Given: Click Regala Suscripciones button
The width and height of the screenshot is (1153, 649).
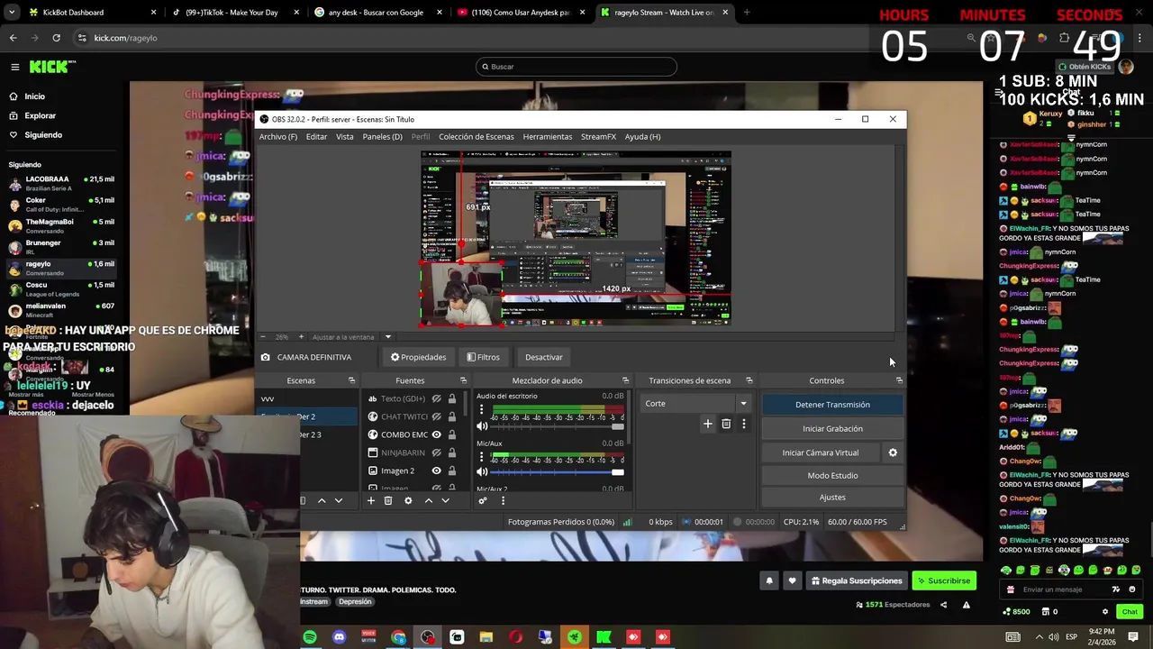Looking at the screenshot, I should [857, 581].
